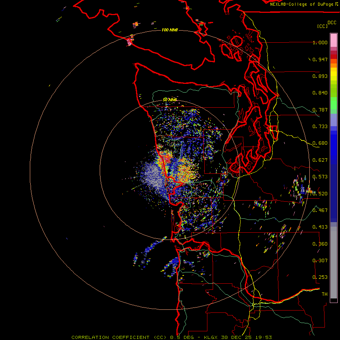Select the 0.360 legend value

coord(320,244)
